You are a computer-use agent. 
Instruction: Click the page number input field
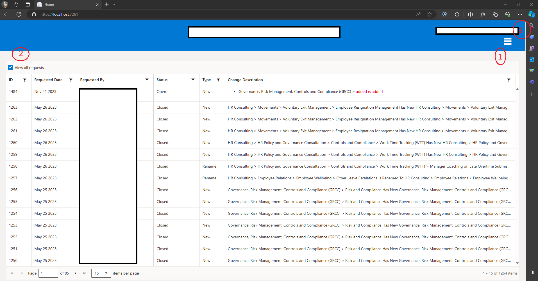[48, 273]
